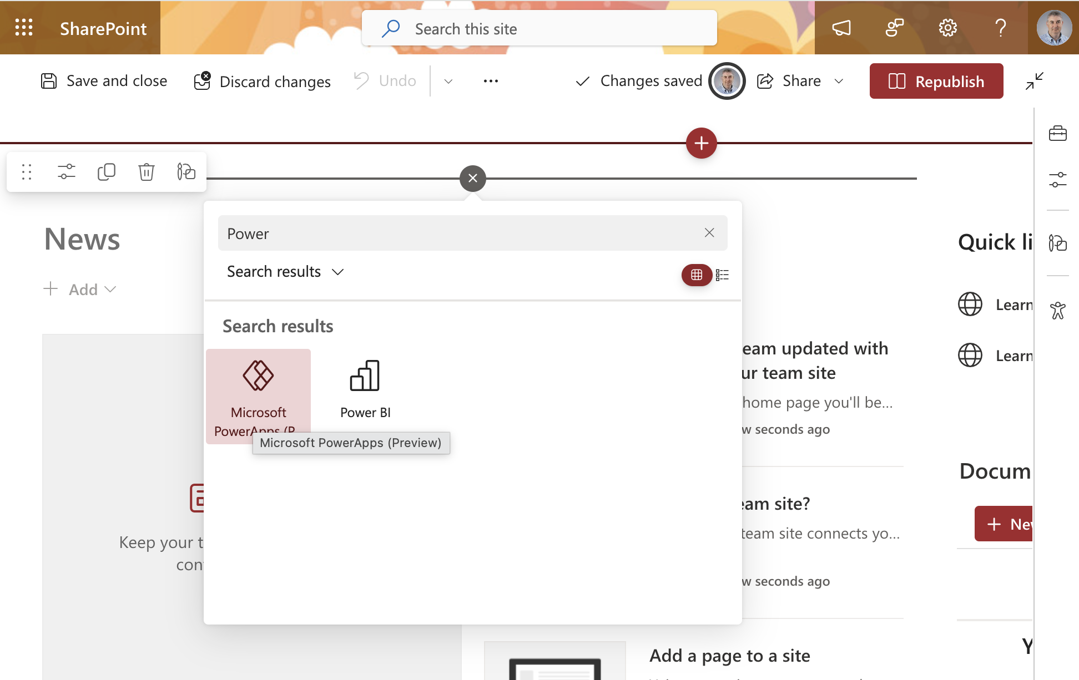The image size is (1079, 680).
Task: Open the properties sliders icon in right rail
Action: [1058, 180]
